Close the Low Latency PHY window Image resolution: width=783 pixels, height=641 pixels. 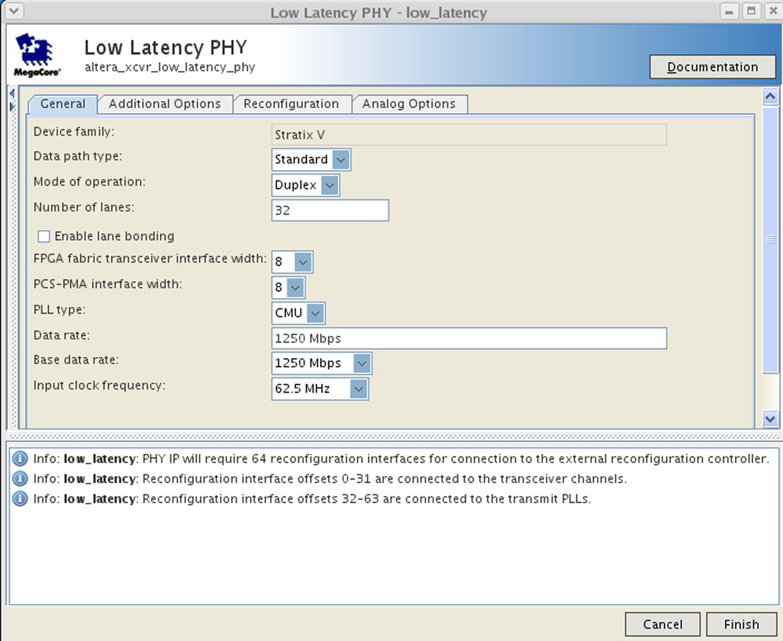(773, 11)
